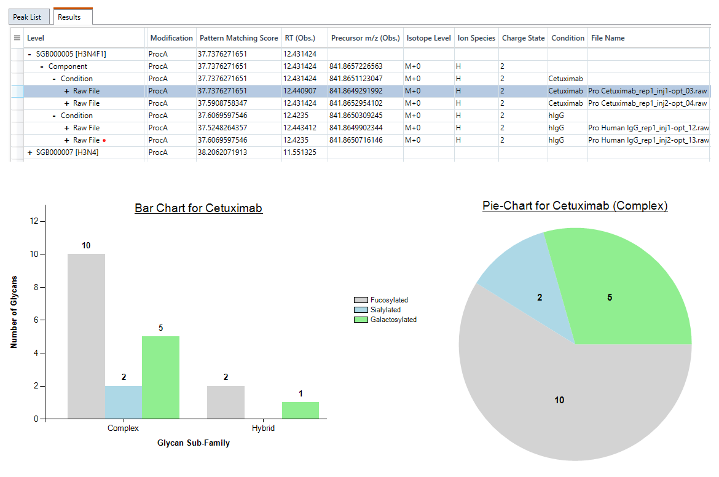The height and width of the screenshot is (477, 719).
Task: Collapse the Cetuximab Condition row
Action: tap(54, 79)
